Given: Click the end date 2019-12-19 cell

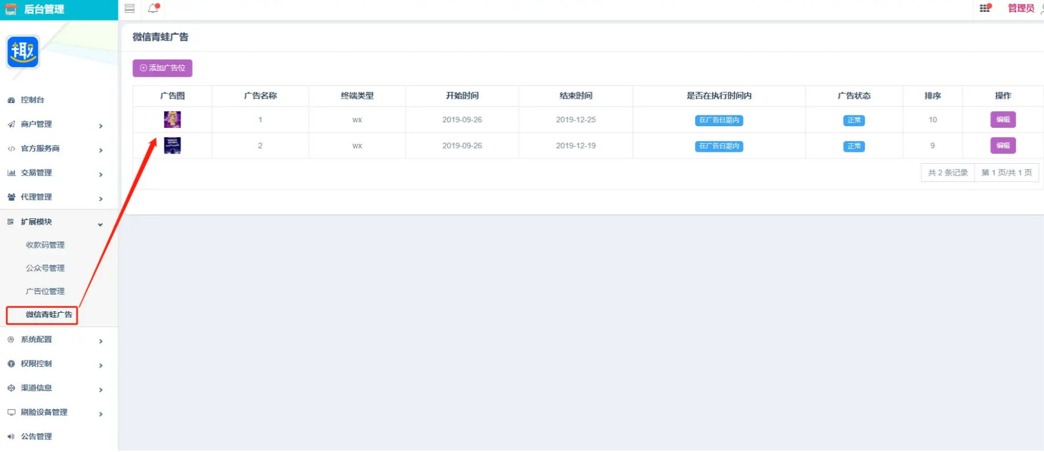Looking at the screenshot, I should click(576, 146).
